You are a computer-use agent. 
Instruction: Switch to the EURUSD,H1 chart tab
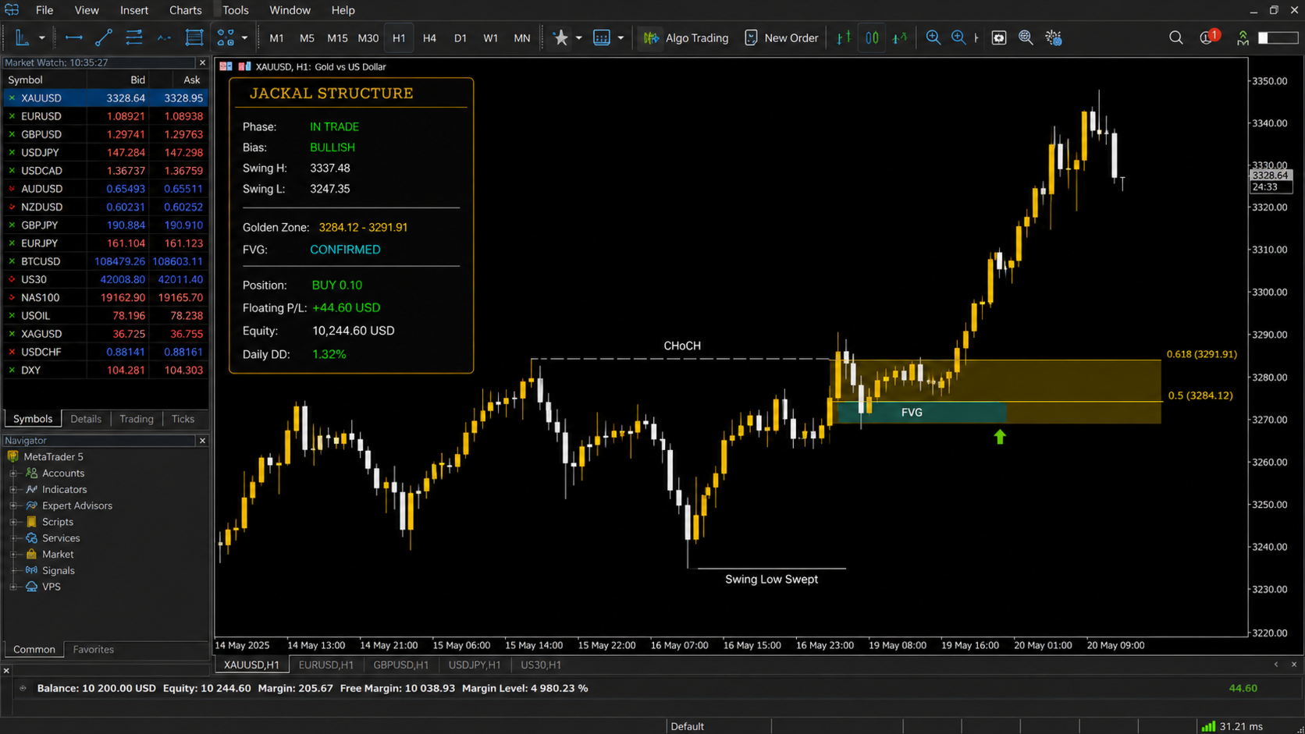(x=326, y=665)
